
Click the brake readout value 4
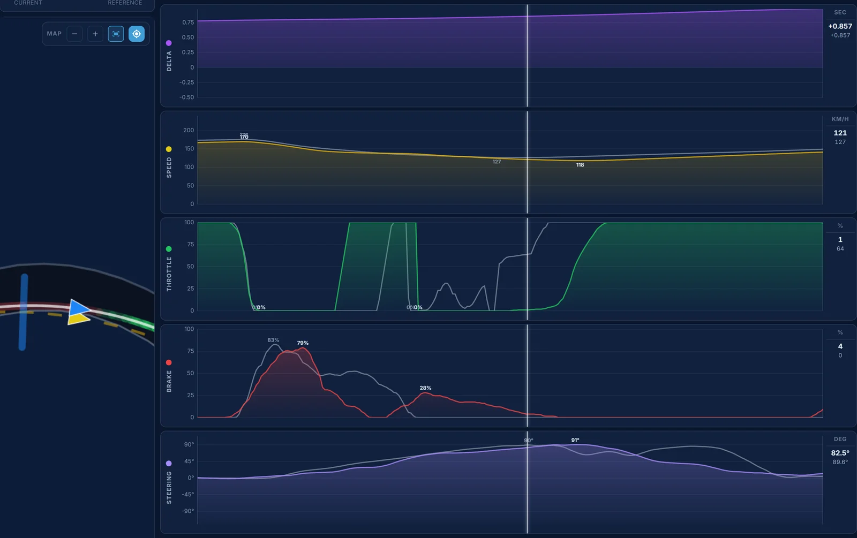pos(840,346)
